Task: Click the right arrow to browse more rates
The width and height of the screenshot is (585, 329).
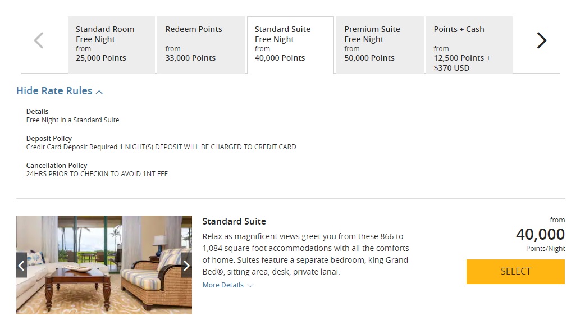Action: (541, 40)
